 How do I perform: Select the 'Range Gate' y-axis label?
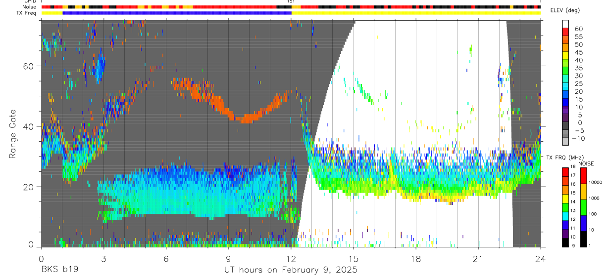click(x=12, y=134)
